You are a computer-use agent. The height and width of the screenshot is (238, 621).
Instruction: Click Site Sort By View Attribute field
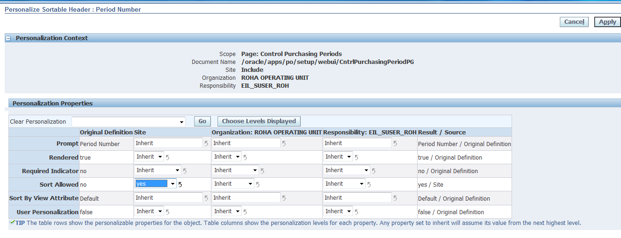(168, 198)
